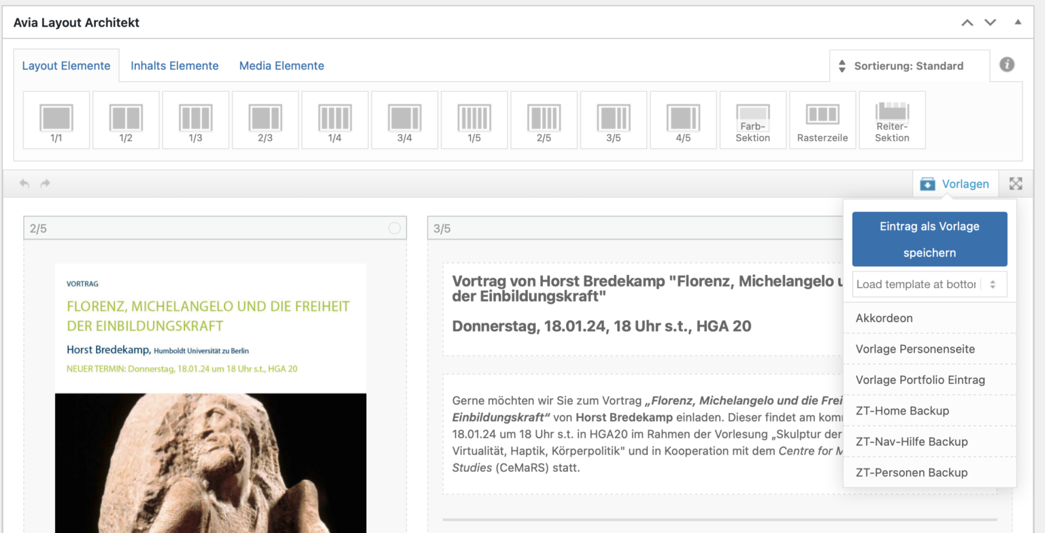
Task: Move the Avia Layout Architekt panel up
Action: (x=967, y=22)
